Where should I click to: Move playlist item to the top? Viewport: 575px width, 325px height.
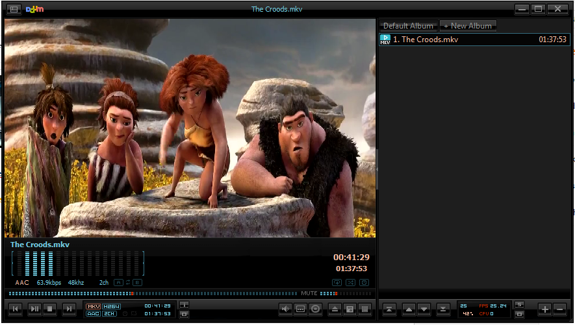pyautogui.click(x=389, y=309)
